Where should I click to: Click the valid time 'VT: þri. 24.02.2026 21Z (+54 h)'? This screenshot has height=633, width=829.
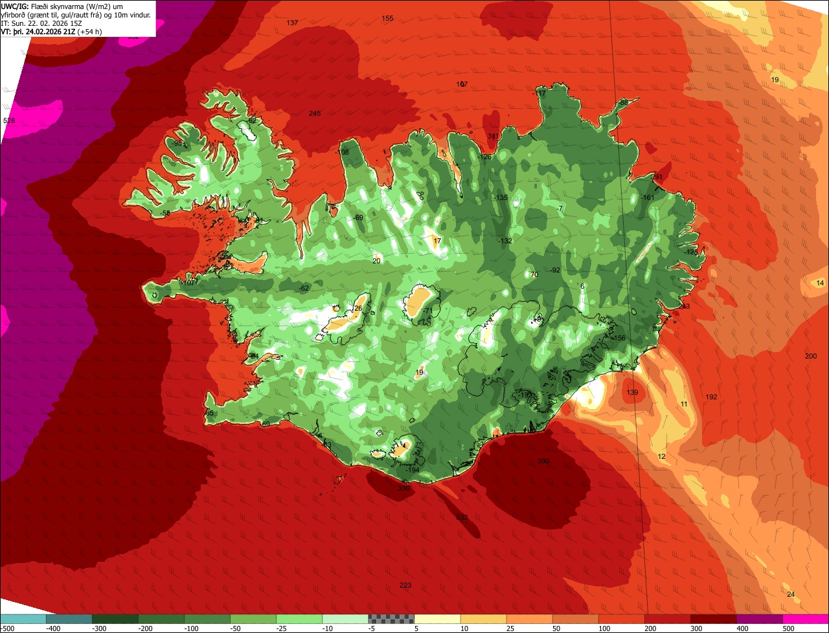[51, 31]
